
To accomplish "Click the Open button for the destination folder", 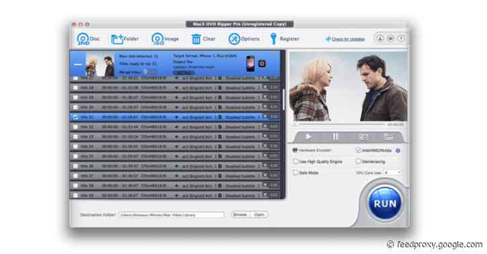I will 259,214.
